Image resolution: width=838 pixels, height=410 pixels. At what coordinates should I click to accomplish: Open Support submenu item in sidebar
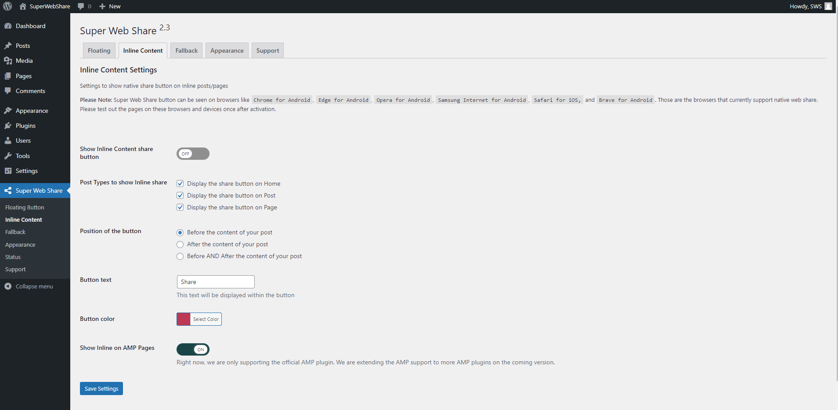tap(15, 269)
